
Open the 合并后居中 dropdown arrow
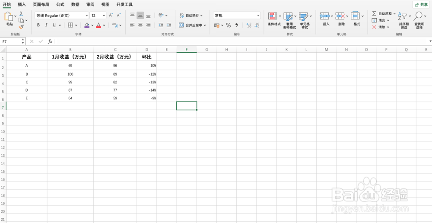pyautogui.click(x=205, y=25)
